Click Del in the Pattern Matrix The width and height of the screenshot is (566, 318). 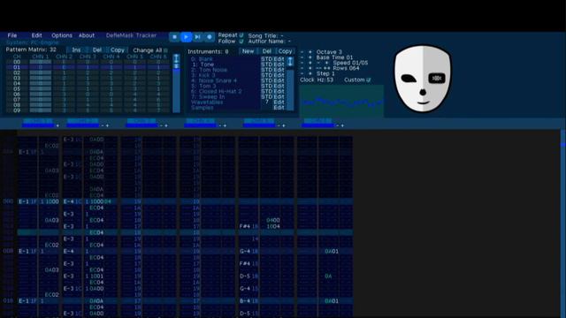tap(97, 50)
